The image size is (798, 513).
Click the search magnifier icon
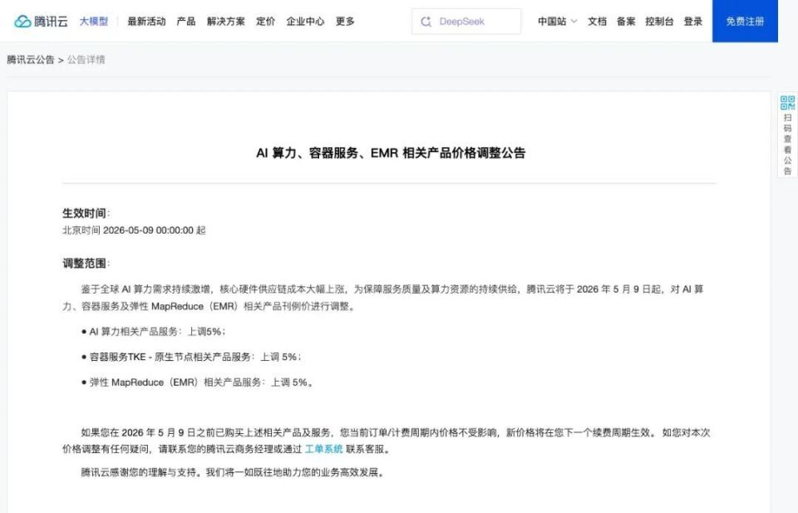pyautogui.click(x=425, y=21)
